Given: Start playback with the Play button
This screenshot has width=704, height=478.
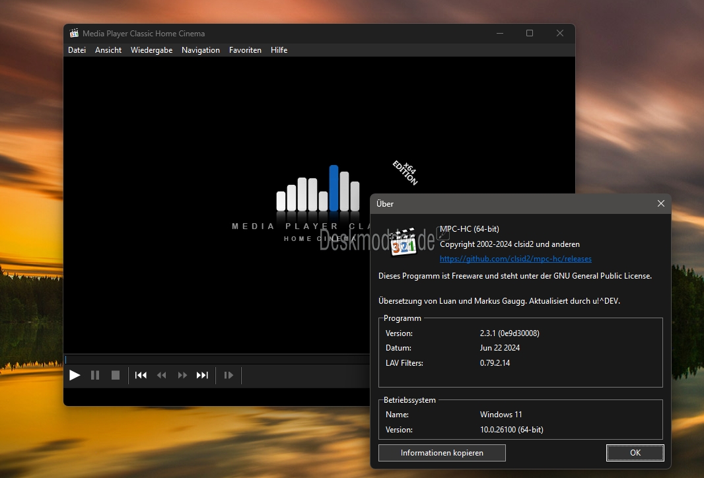Looking at the screenshot, I should tap(75, 375).
